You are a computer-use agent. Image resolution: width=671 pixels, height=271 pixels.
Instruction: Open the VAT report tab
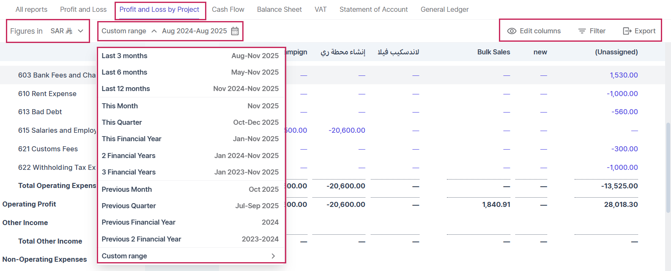point(320,9)
